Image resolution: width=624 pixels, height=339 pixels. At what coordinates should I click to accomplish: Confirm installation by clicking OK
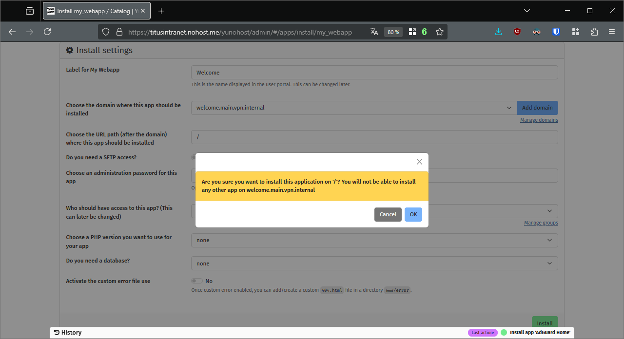click(413, 214)
